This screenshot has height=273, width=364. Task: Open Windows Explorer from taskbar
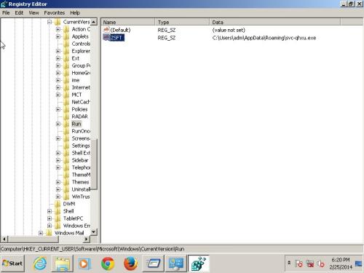click(x=62, y=264)
